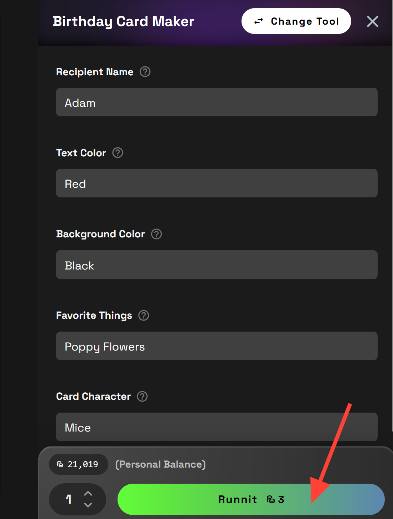
Task: Open the Change Tool selector
Action: pyautogui.click(x=296, y=21)
